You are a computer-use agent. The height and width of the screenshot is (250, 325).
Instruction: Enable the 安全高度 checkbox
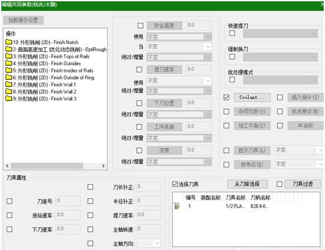tap(140, 25)
